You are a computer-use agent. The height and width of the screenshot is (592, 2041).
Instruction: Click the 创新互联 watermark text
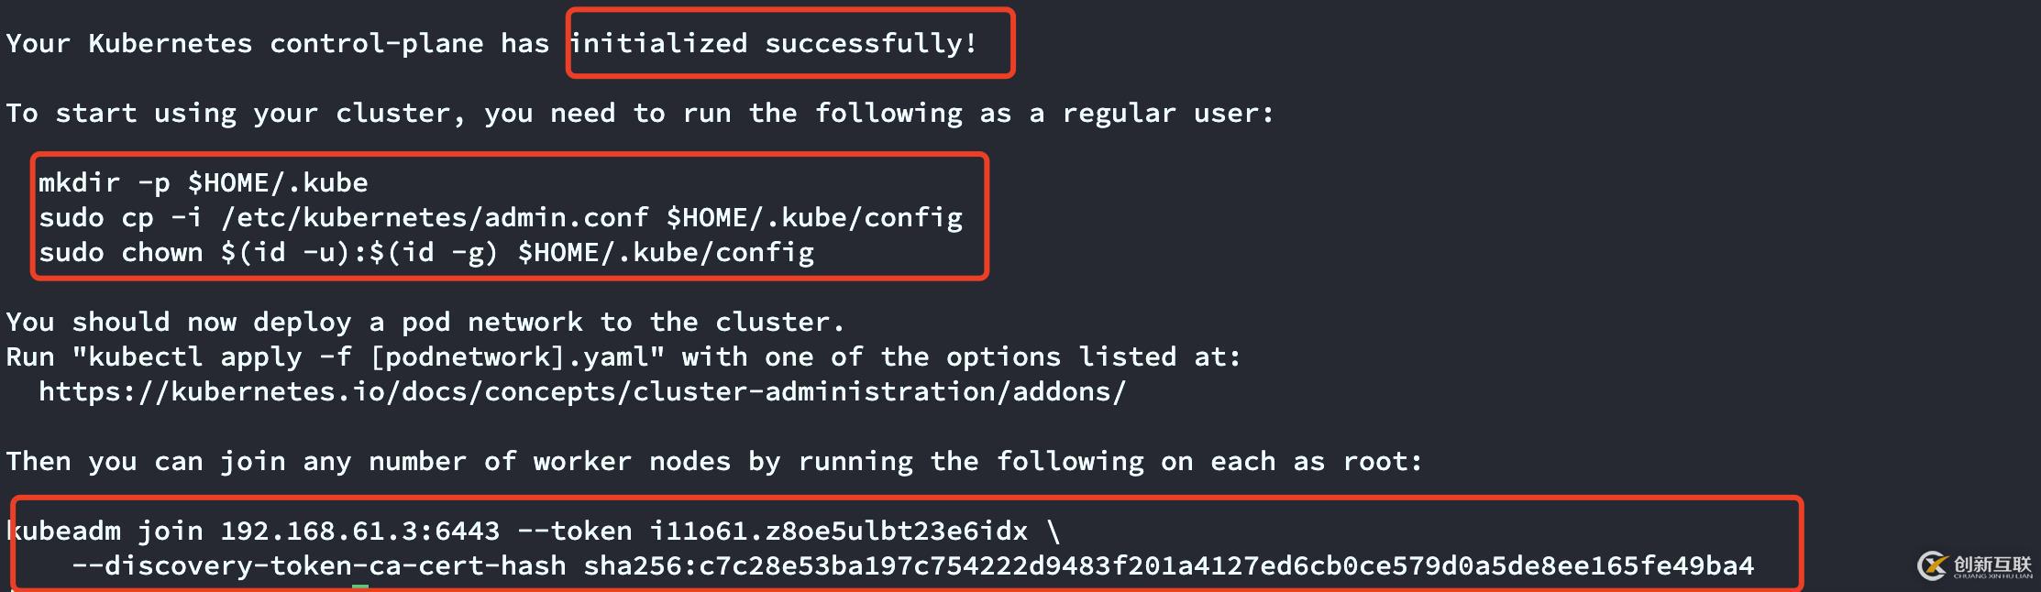point(1992,564)
